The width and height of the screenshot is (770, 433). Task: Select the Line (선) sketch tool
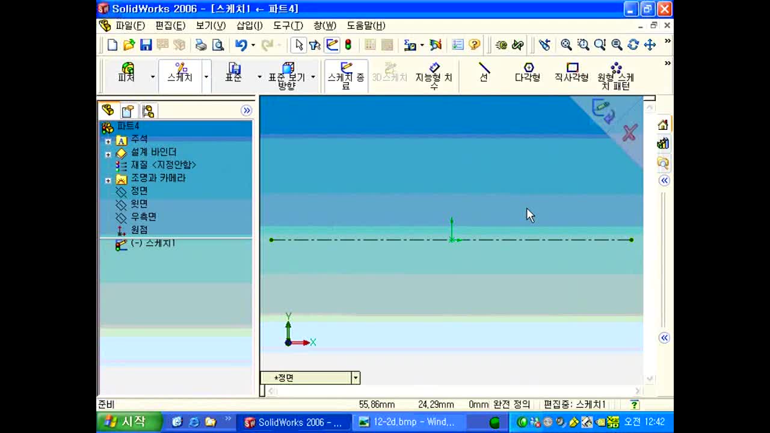[x=484, y=73]
